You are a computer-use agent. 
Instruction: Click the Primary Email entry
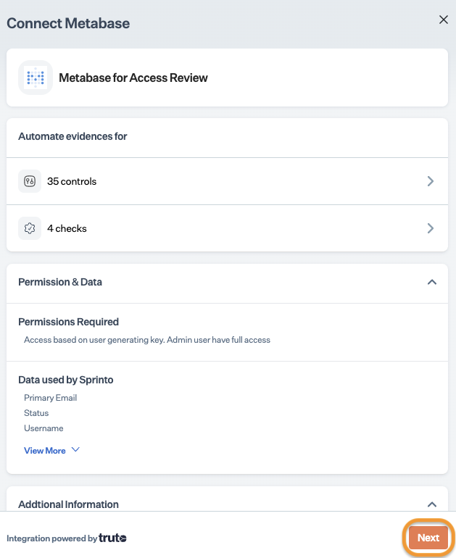(51, 398)
